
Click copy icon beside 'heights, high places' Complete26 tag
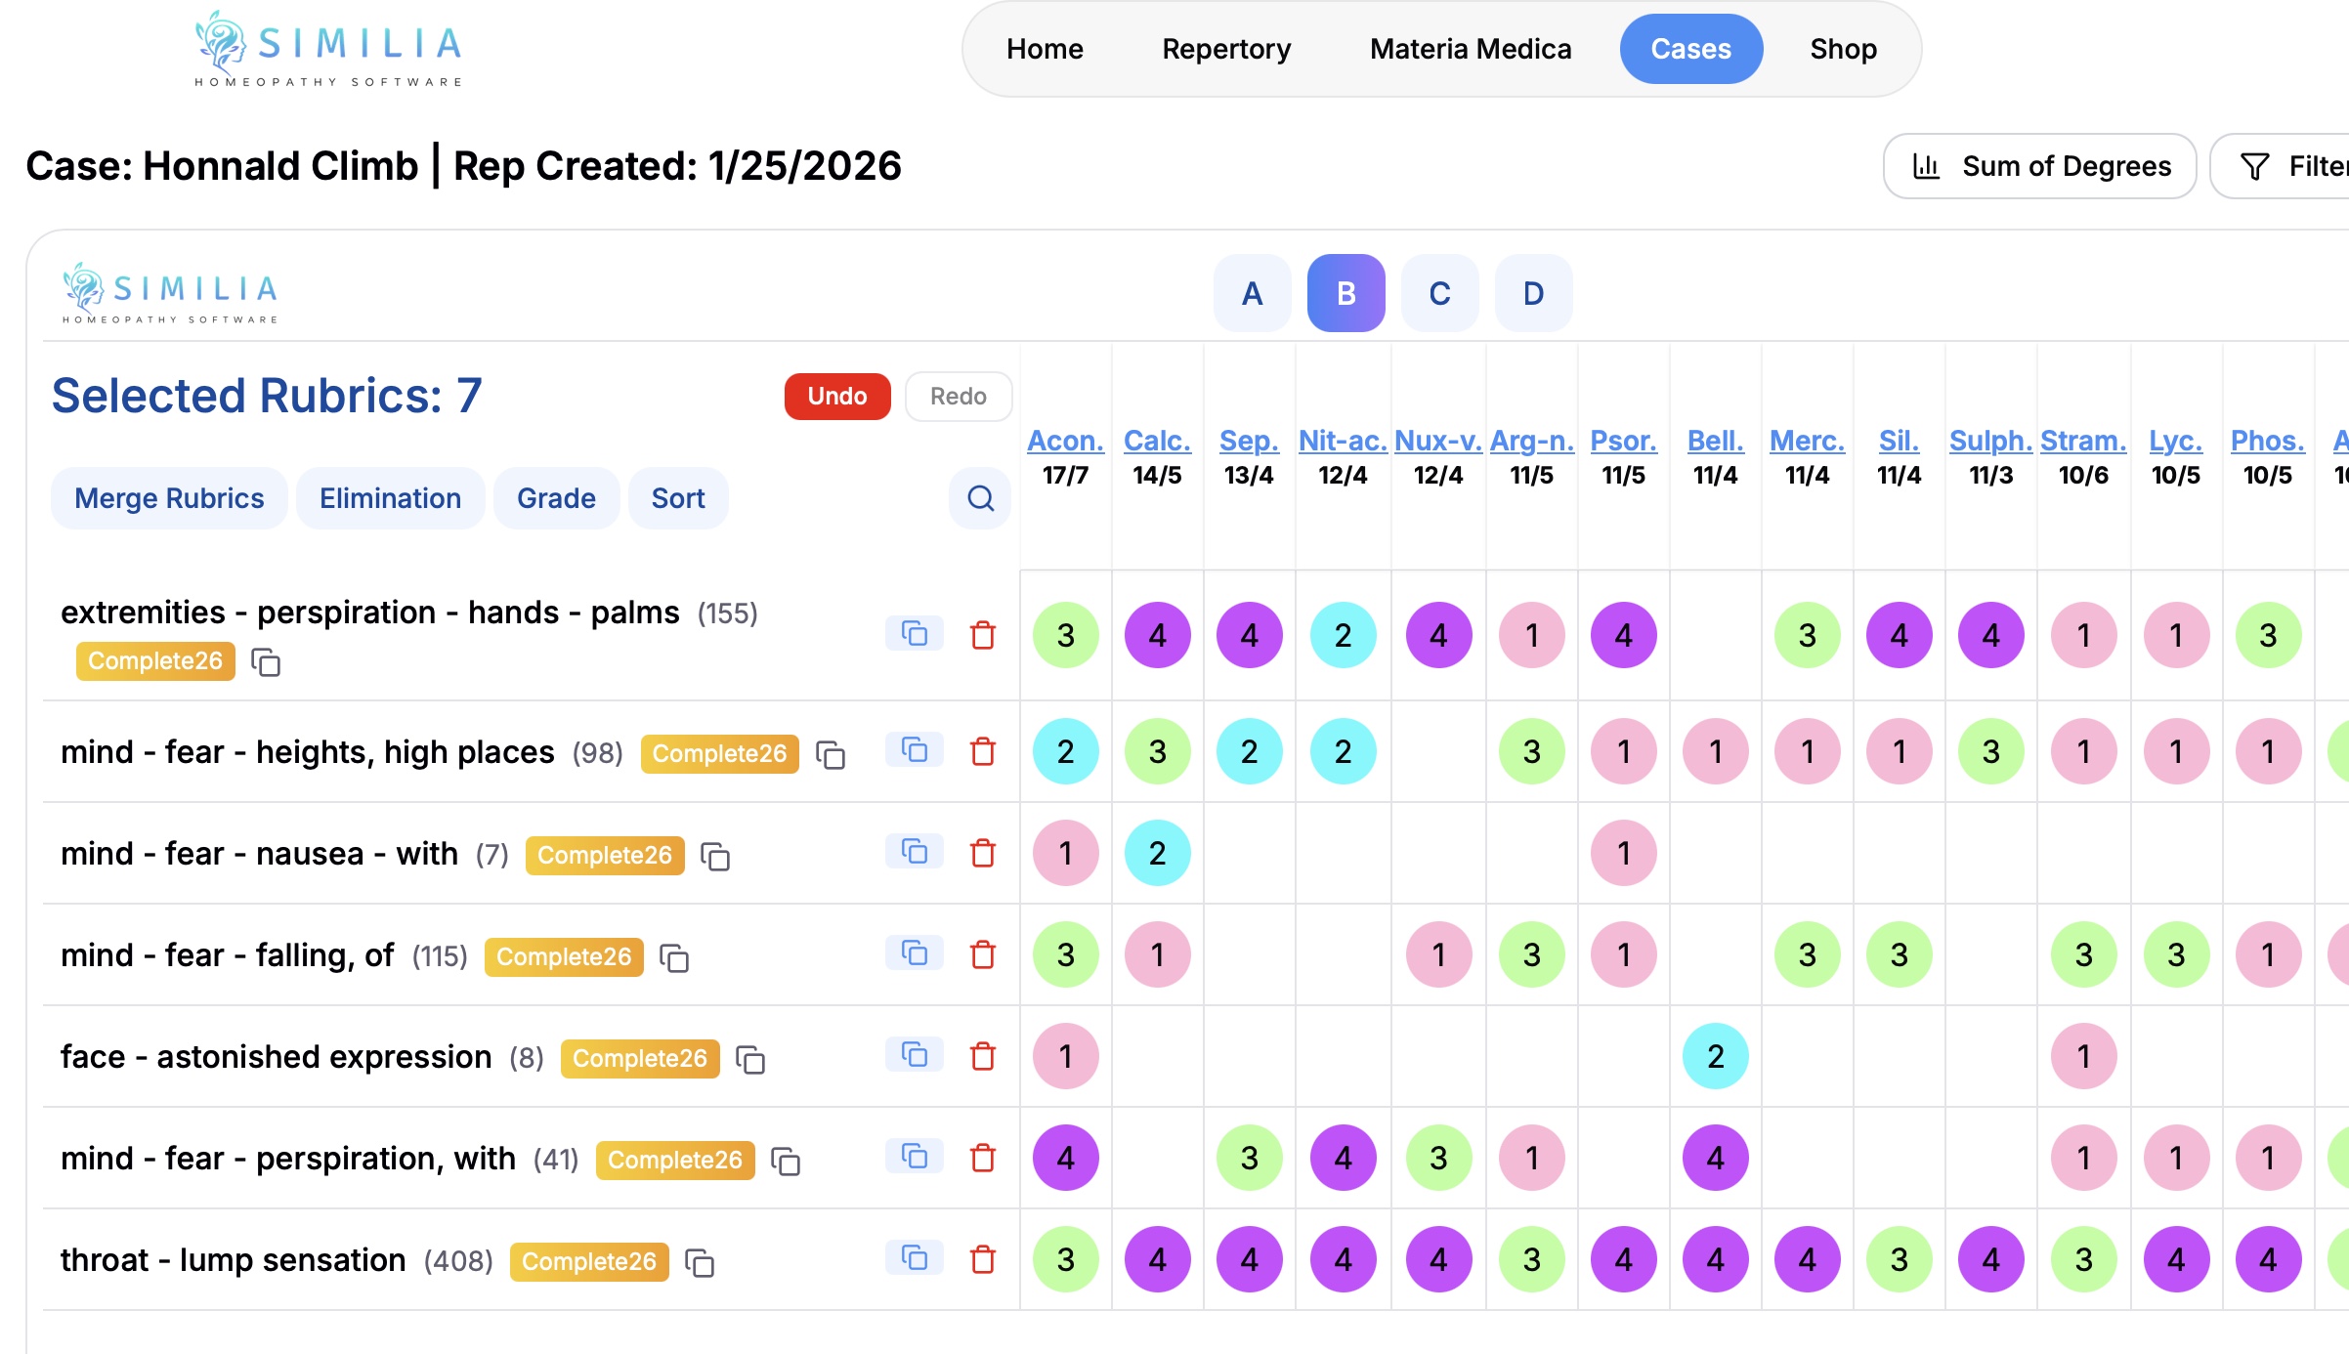point(831,755)
